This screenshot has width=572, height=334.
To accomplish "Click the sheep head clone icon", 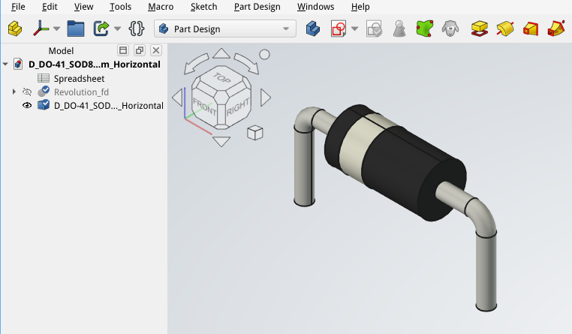I will coord(450,29).
